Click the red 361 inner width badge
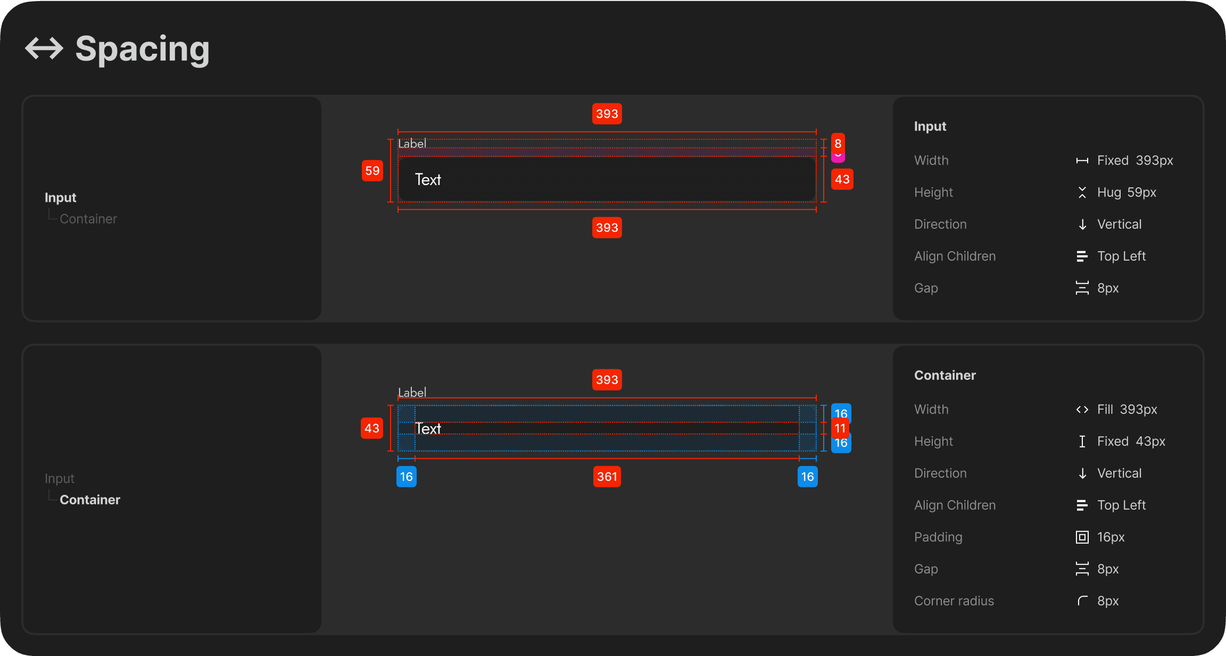Viewport: 1226px width, 656px height. (607, 477)
